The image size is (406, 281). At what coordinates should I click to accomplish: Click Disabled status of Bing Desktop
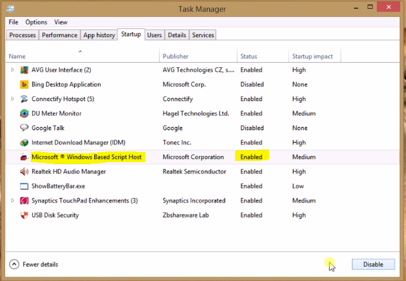click(x=252, y=84)
